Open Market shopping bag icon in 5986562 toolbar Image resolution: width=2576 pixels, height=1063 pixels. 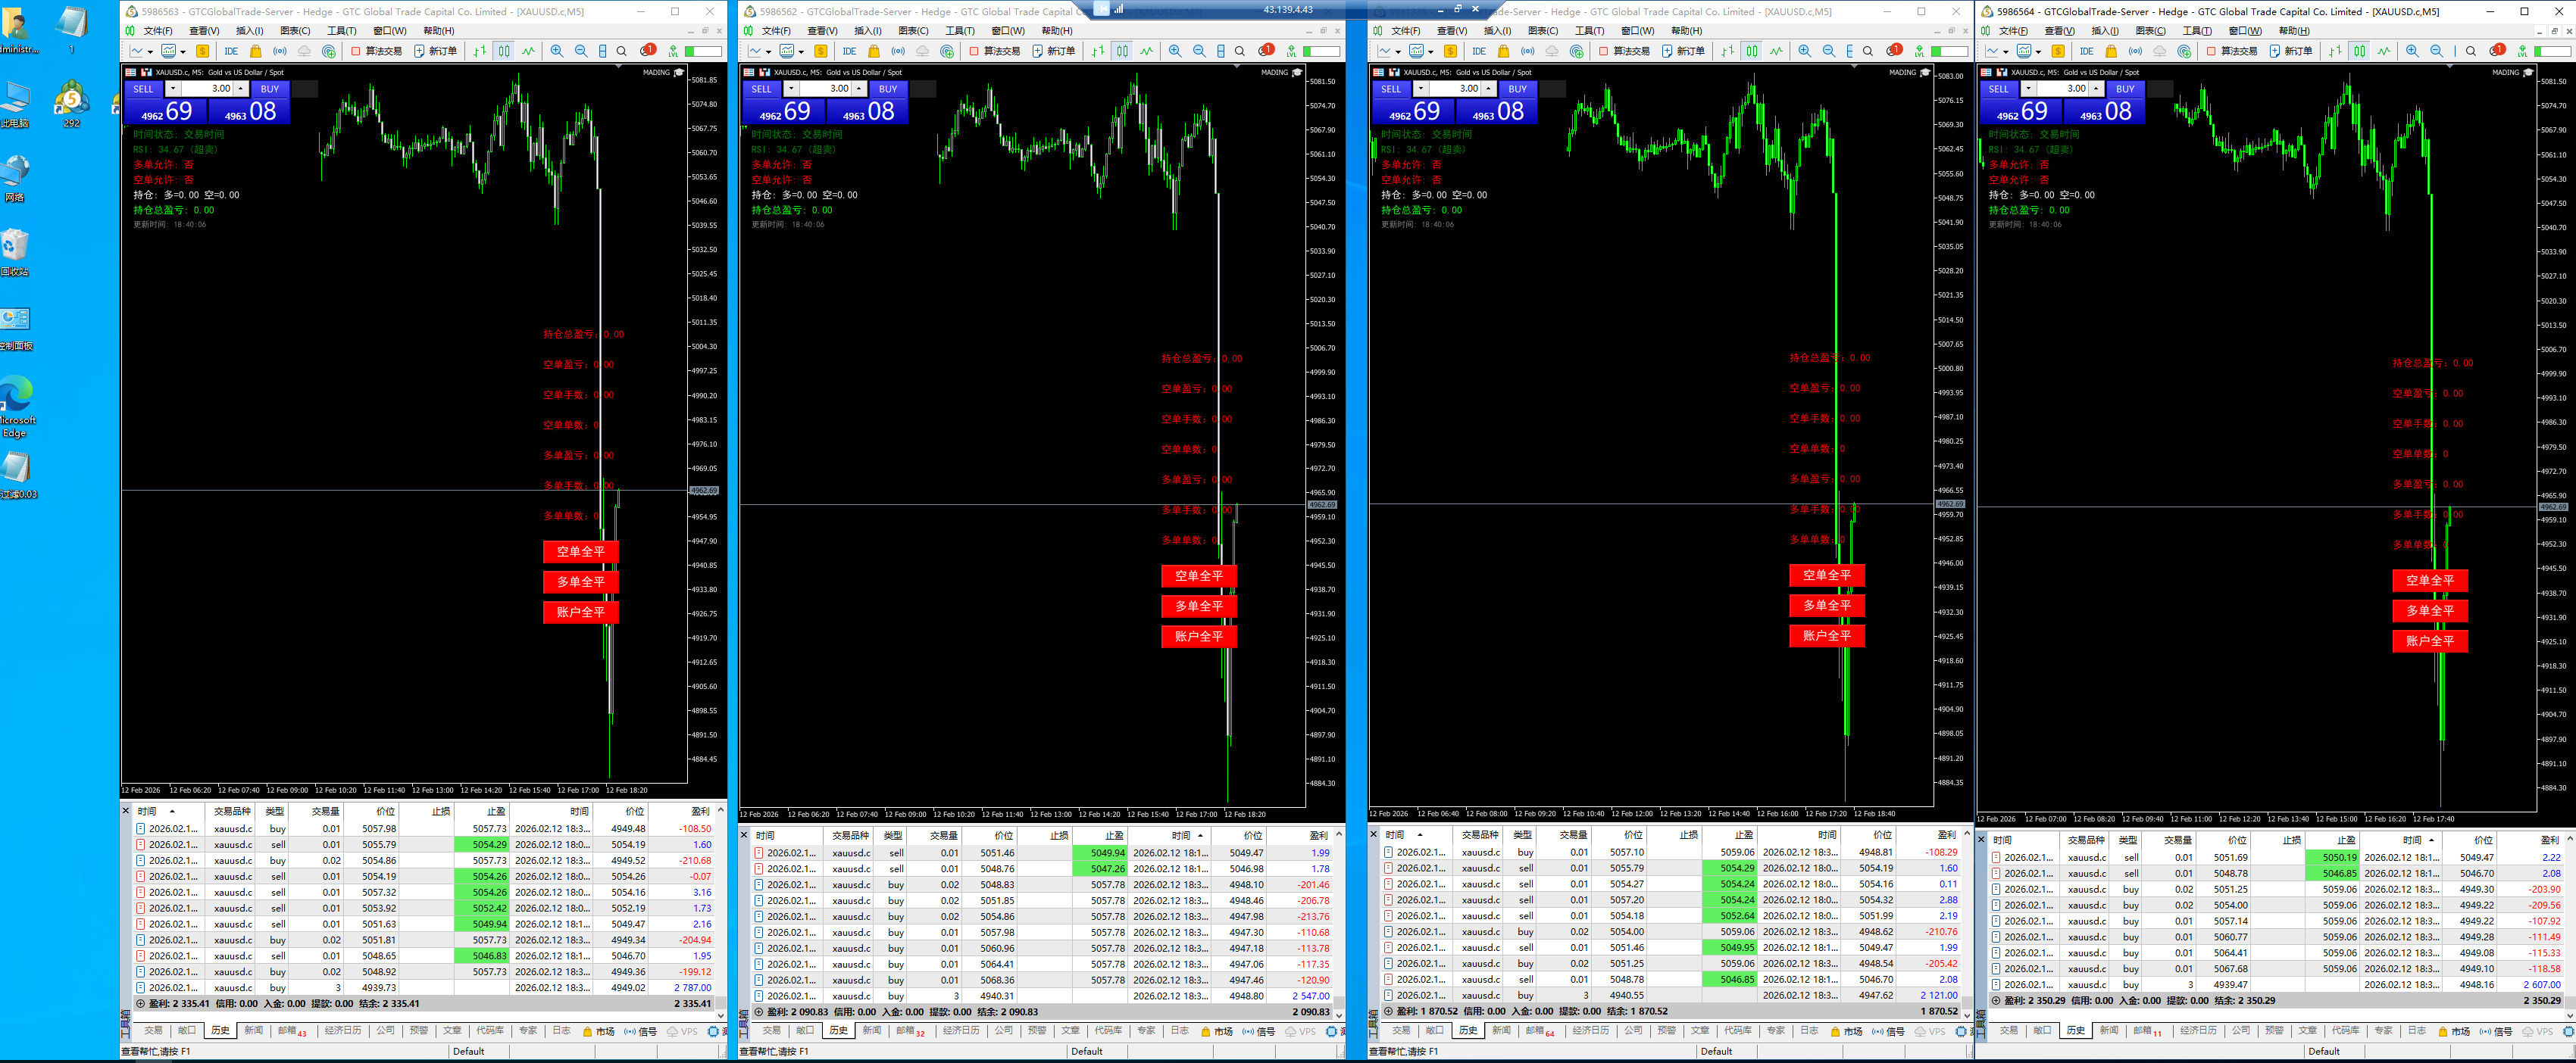[873, 51]
